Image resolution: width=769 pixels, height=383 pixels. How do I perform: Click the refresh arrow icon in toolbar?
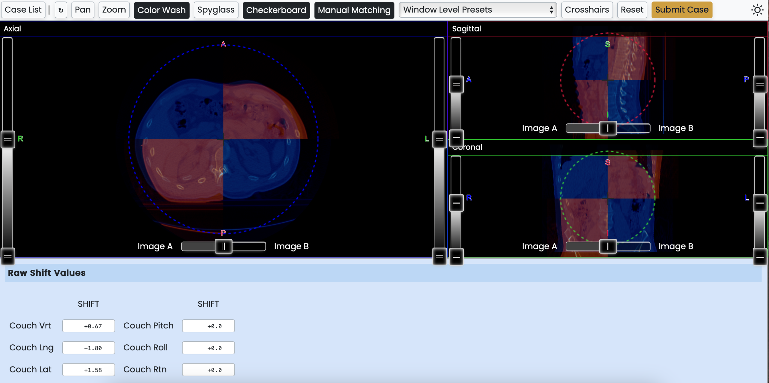(61, 10)
